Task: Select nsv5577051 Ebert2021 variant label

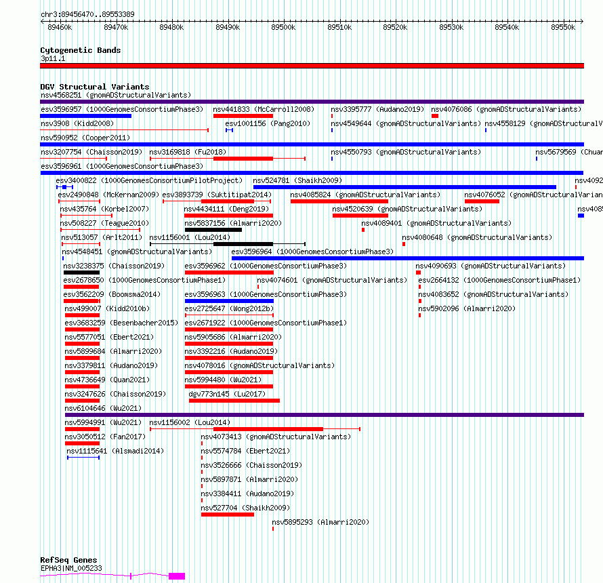Action: pyautogui.click(x=109, y=337)
